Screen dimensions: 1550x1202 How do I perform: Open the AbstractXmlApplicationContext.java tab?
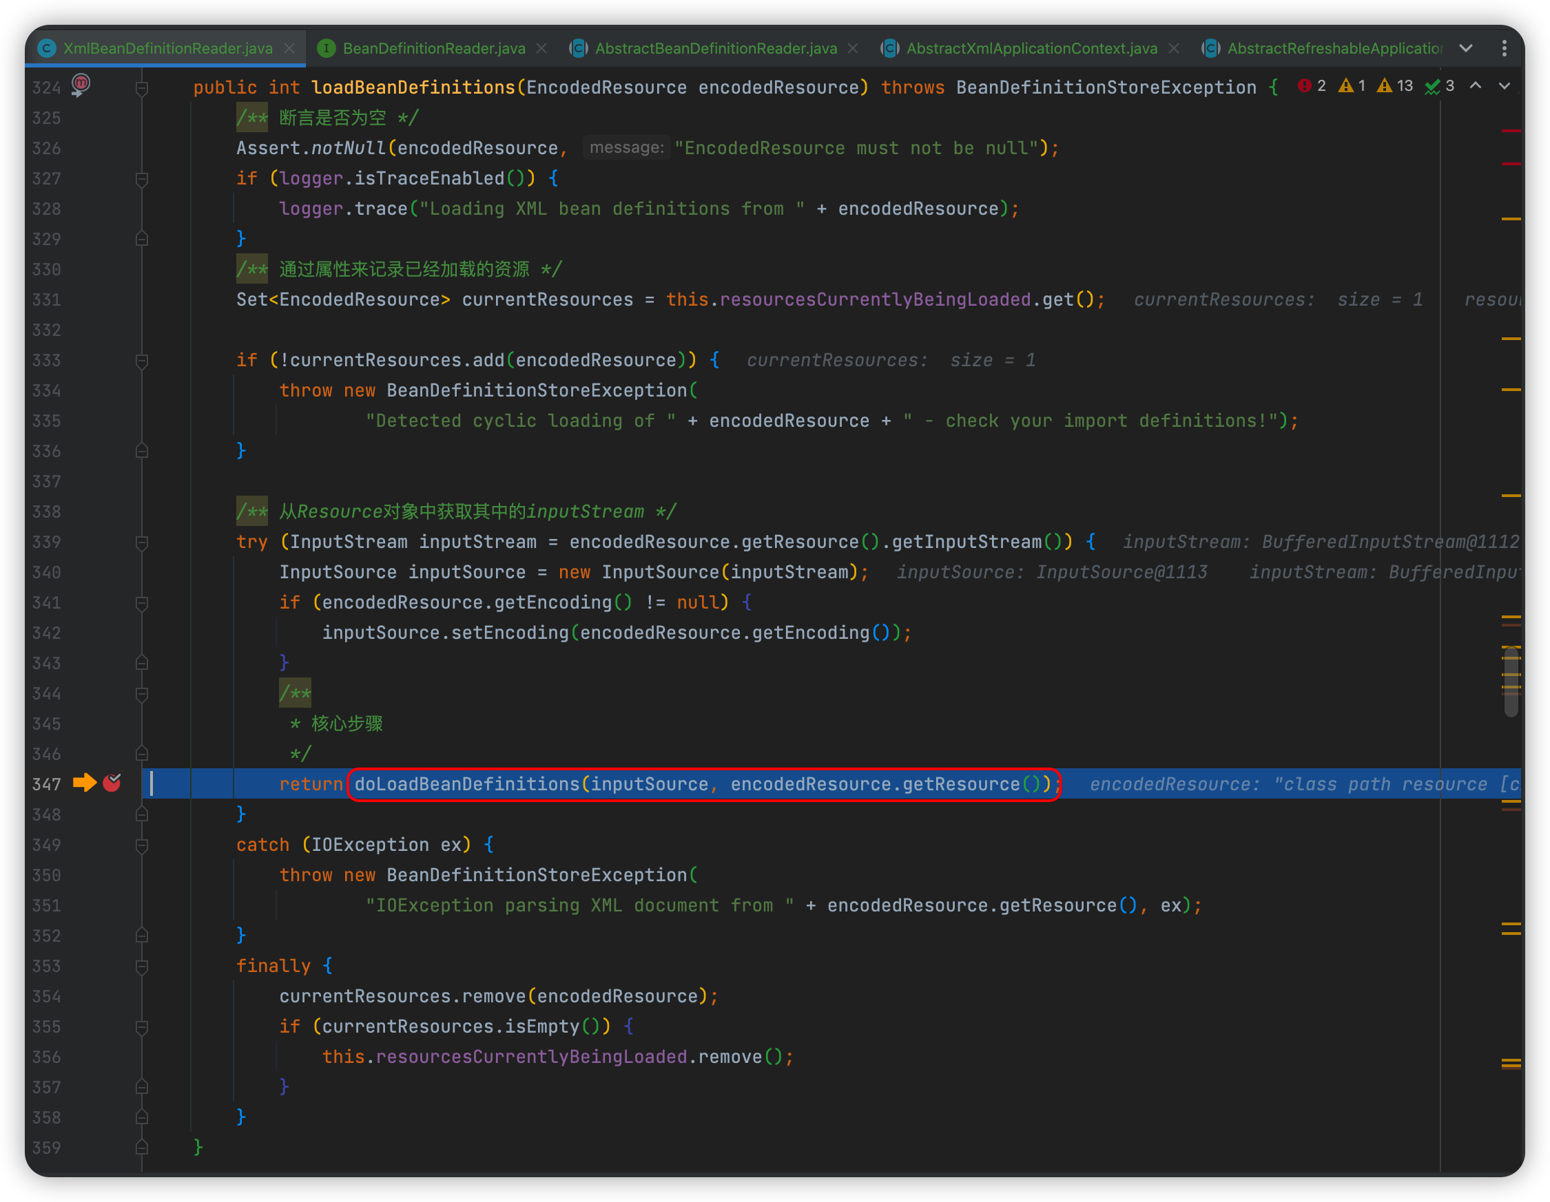[1031, 48]
